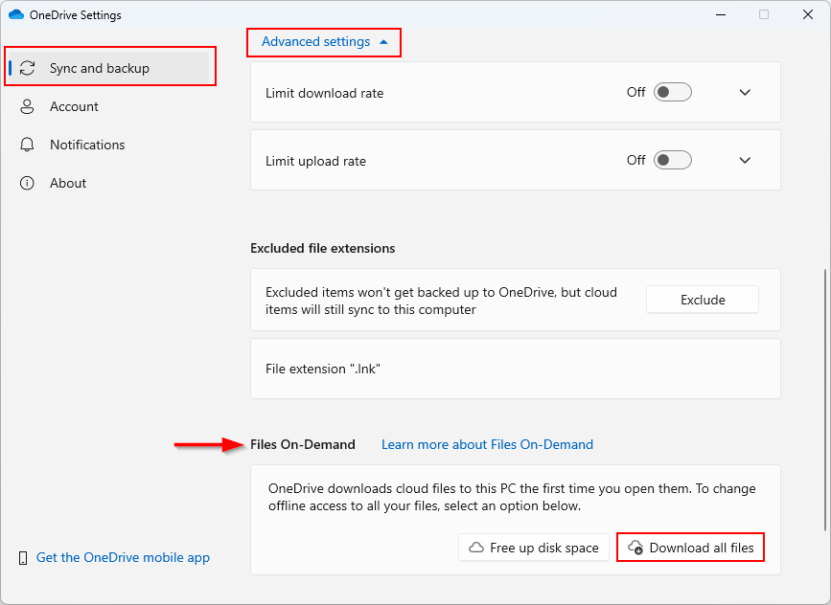This screenshot has width=831, height=605.
Task: Click the Notifications bell icon
Action: tap(27, 145)
